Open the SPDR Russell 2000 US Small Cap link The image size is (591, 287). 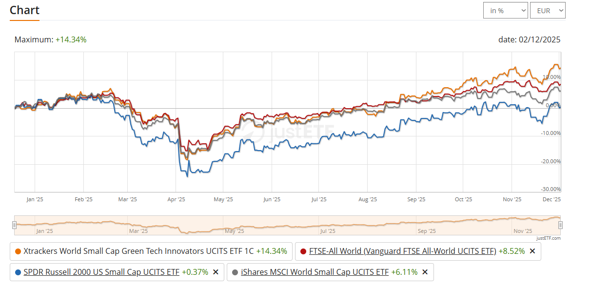click(x=101, y=272)
